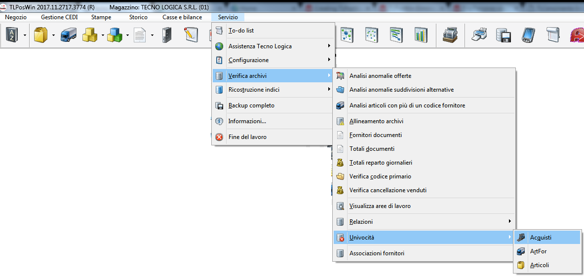Select the handheld PDA device icon
The image size is (584, 276).
tap(528, 35)
